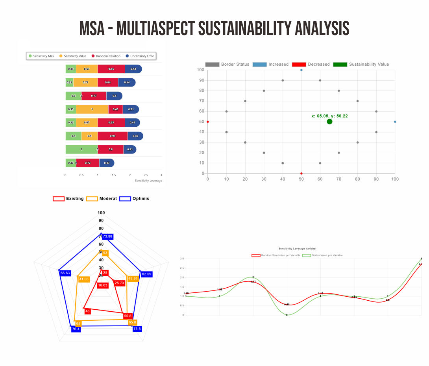Toggle the Sensitivity Max legend item
This screenshot has height=366, width=429.
tap(41, 56)
